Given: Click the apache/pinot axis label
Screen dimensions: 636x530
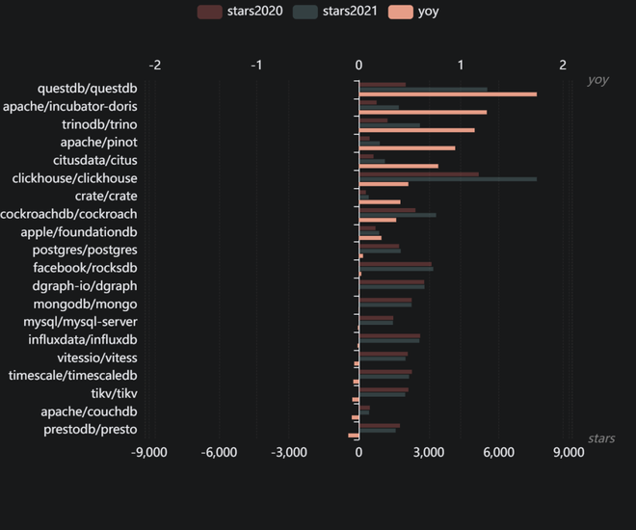Looking at the screenshot, I should coord(98,143).
